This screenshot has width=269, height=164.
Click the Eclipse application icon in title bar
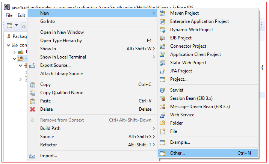7,7
